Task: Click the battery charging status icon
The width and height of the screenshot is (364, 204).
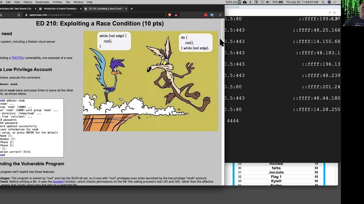Action: (239, 2)
